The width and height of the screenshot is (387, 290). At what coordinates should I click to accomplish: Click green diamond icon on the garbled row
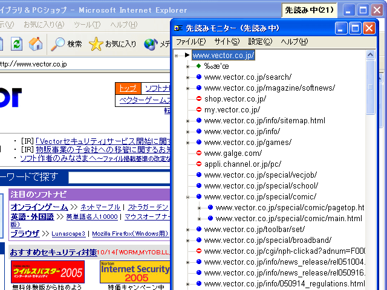(x=199, y=66)
